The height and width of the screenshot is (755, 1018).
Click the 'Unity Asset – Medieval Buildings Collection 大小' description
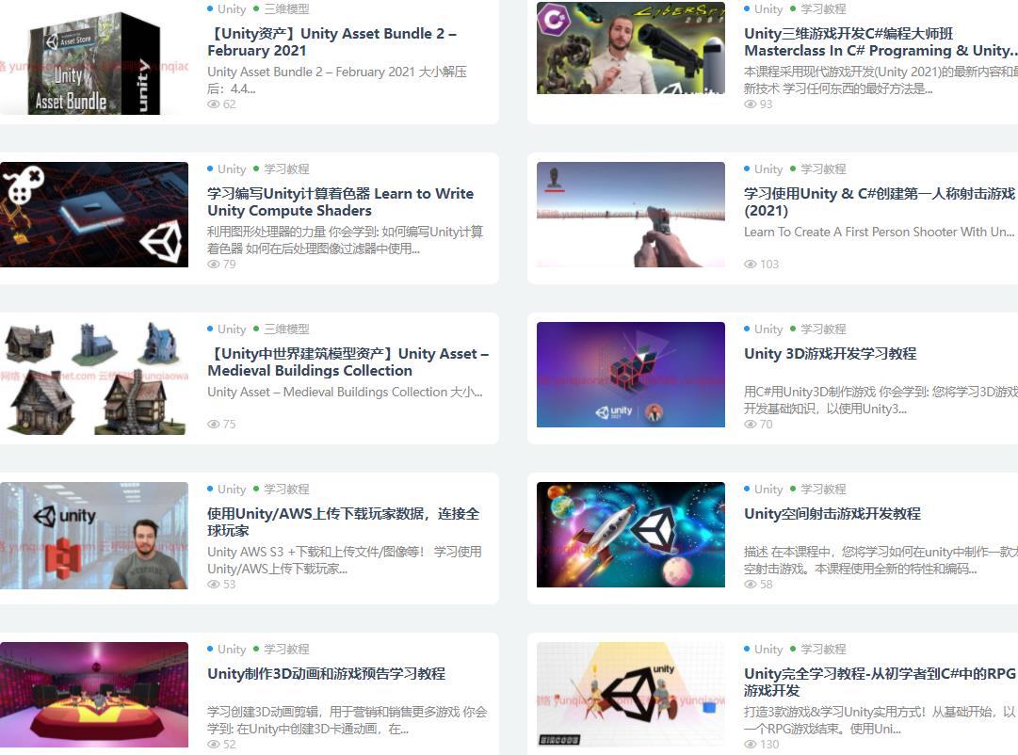click(345, 393)
